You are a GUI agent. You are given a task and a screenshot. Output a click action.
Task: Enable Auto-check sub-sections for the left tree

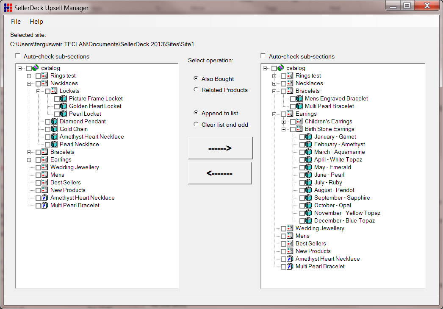coord(18,56)
